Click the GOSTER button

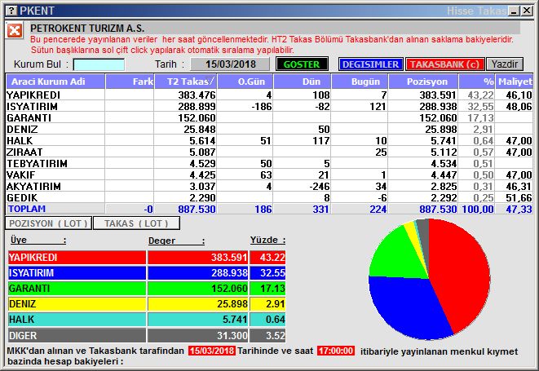point(302,64)
